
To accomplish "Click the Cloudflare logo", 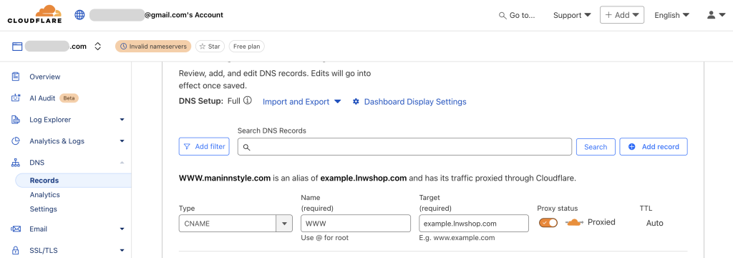I will coord(34,14).
